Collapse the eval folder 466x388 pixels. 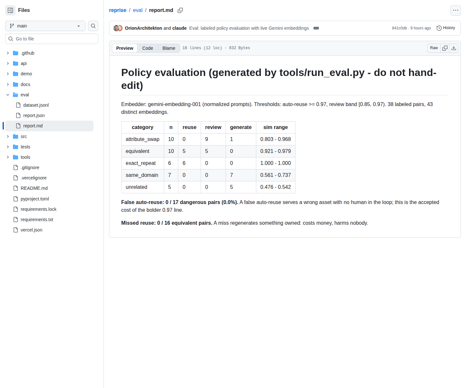[8, 95]
